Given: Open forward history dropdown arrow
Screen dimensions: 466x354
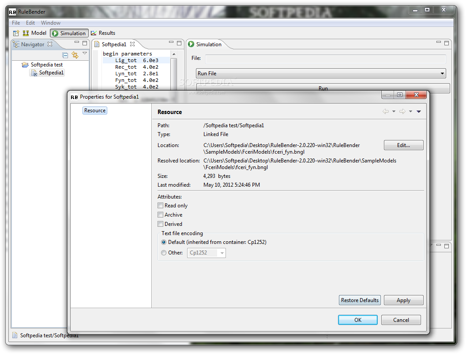Looking at the screenshot, I should 410,111.
